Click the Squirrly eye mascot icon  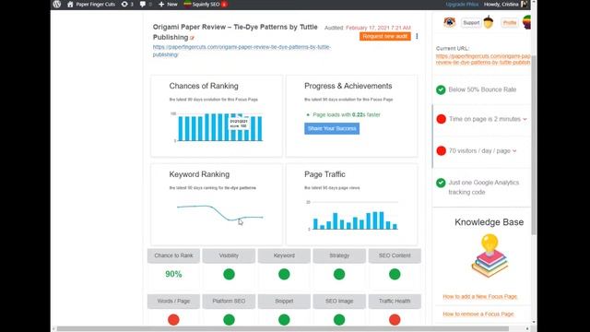(x=449, y=22)
